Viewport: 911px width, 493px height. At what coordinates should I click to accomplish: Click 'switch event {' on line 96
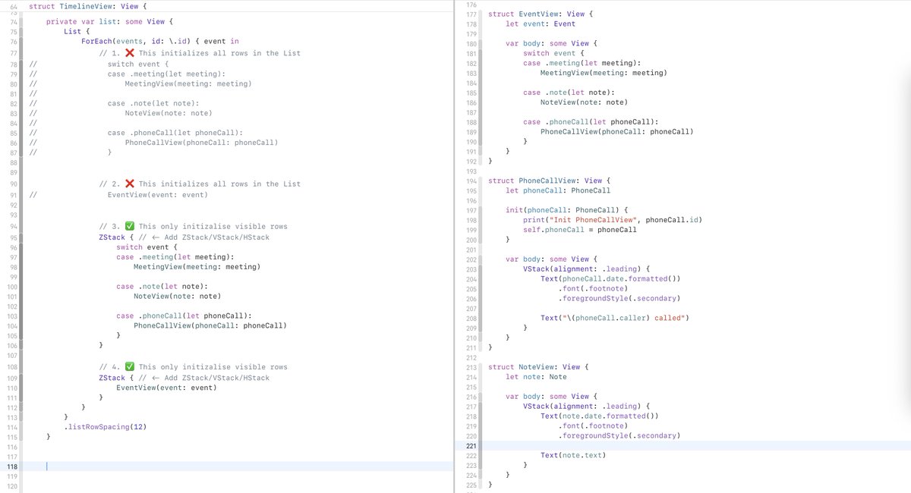[x=147, y=247]
